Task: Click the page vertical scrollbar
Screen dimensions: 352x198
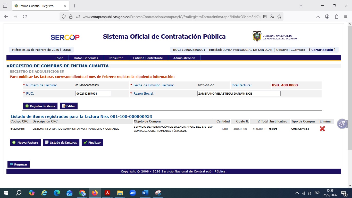Action: (x=350, y=88)
